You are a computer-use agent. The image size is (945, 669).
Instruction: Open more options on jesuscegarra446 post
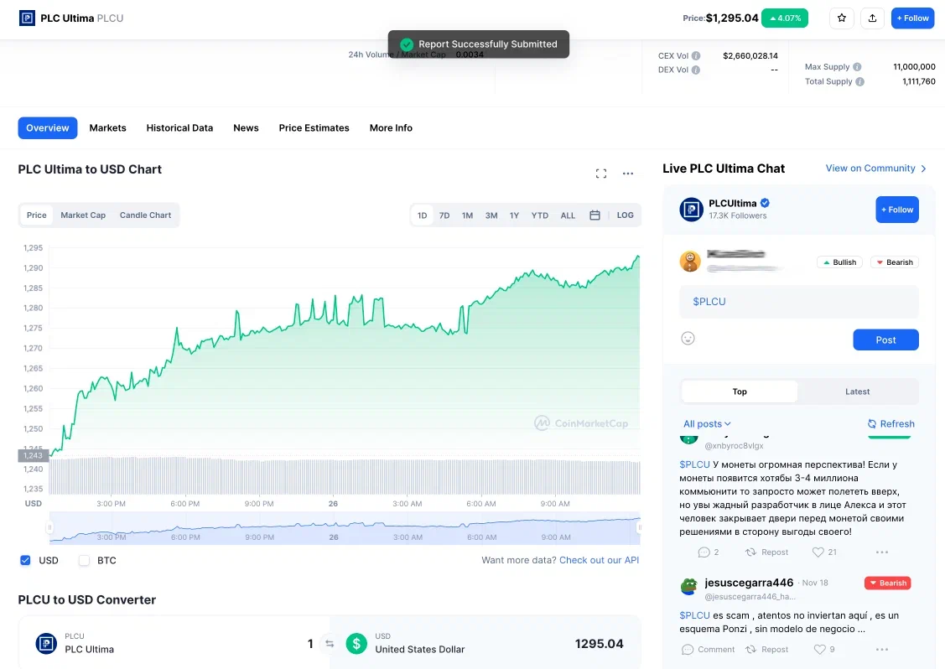pyautogui.click(x=881, y=650)
